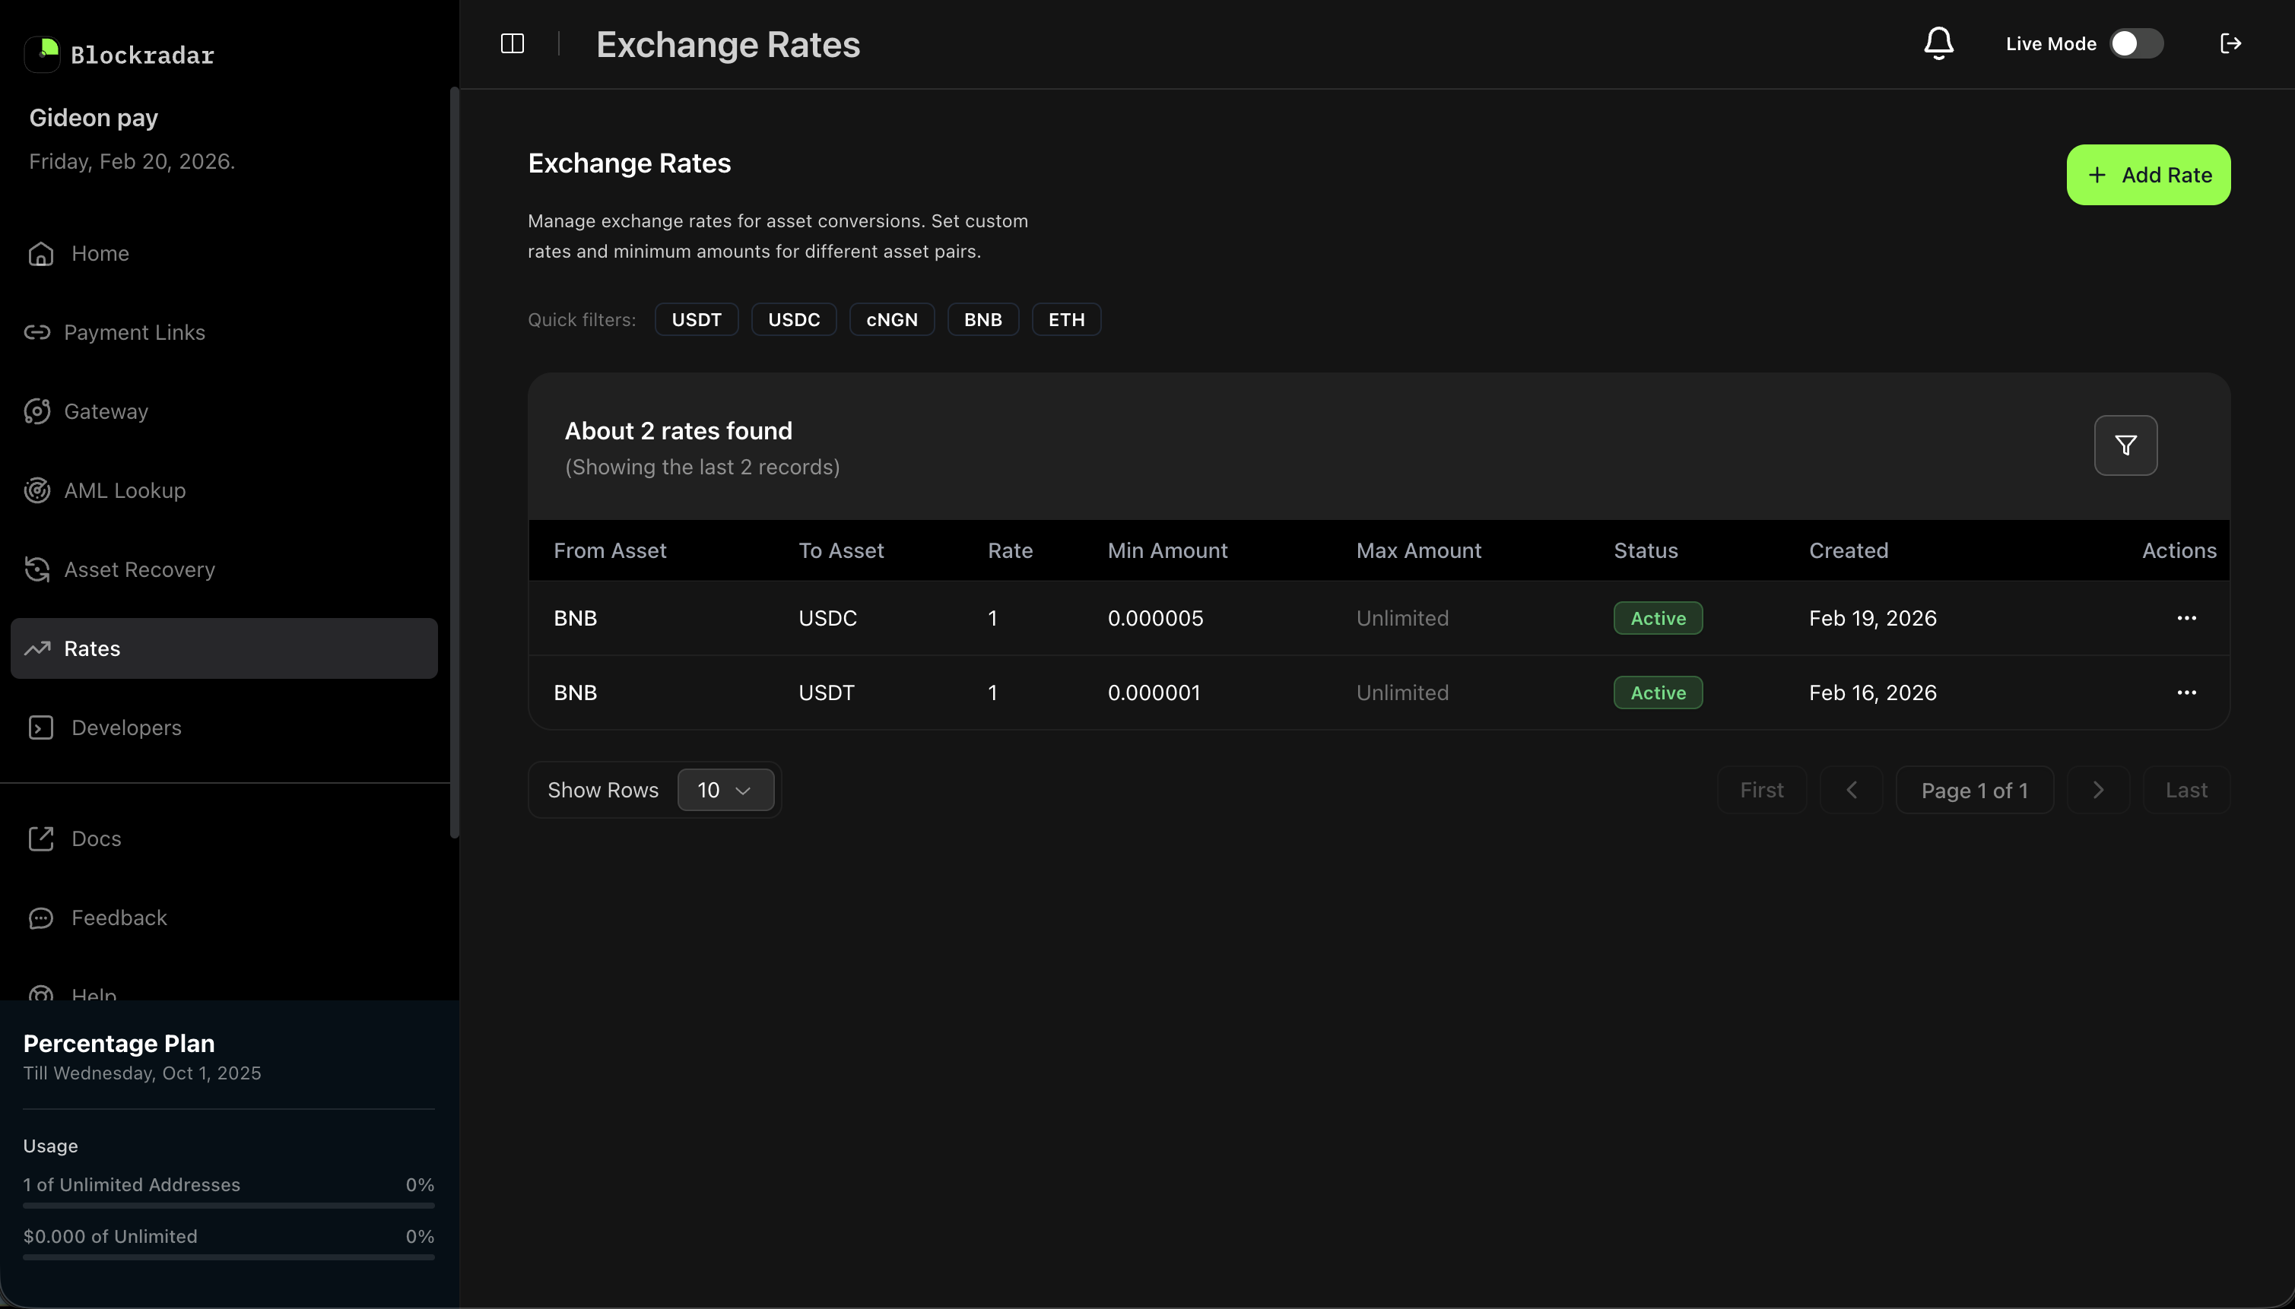This screenshot has width=2295, height=1309.
Task: Click the Gateway sidebar icon
Action: [x=37, y=410]
